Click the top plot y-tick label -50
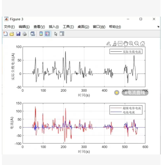166x165 pixels. click(x=19, y=87)
